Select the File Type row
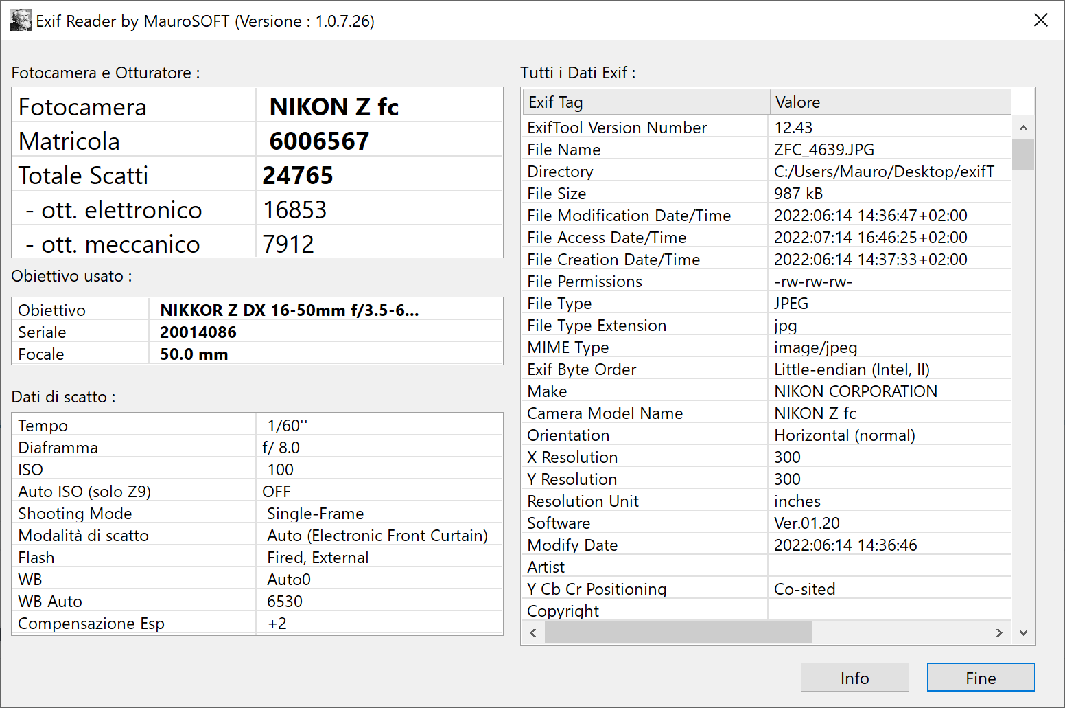Screen dimensions: 1065x708 pyautogui.click(x=767, y=304)
